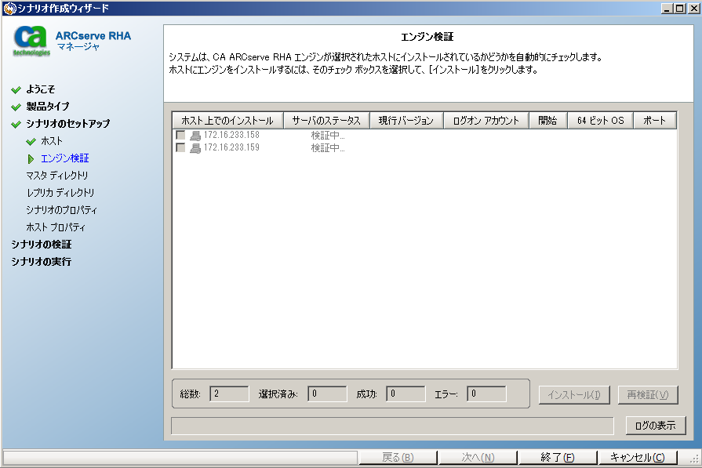702x468 pixels.
Task: Click the verification progress bar
Action: tap(392, 426)
